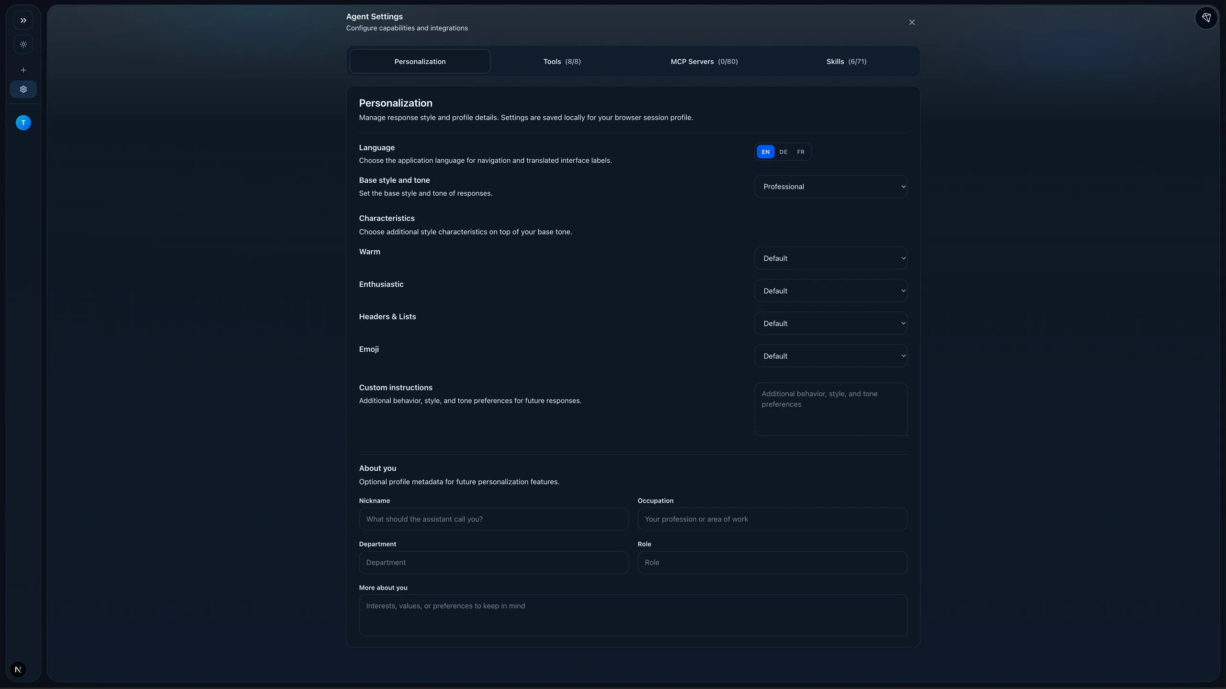Close the Agent Settings dialog
Viewport: 1226px width, 689px height.
(911, 22)
